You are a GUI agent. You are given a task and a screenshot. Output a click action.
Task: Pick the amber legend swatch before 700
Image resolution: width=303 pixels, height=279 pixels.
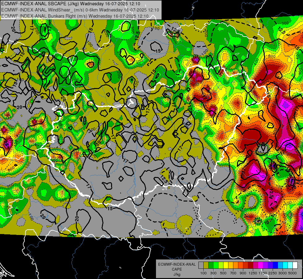pyautogui.click(x=231, y=265)
